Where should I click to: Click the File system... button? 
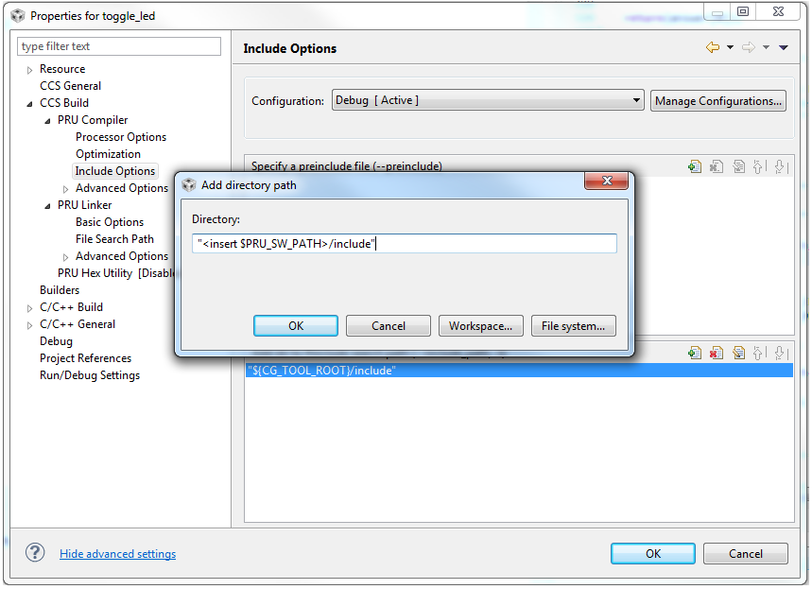573,326
